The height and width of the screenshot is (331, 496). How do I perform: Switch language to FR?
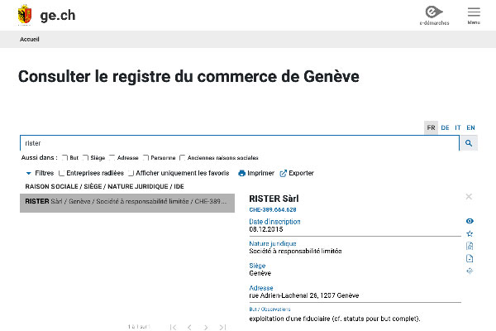431,127
